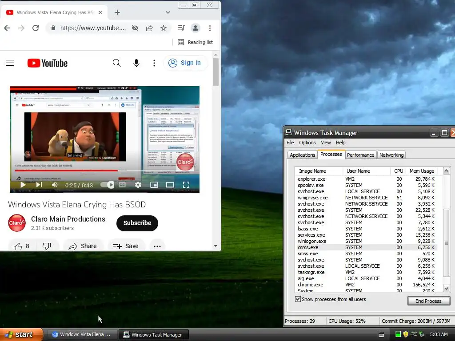
Task: Subscribe to the channel
Action: (x=137, y=223)
